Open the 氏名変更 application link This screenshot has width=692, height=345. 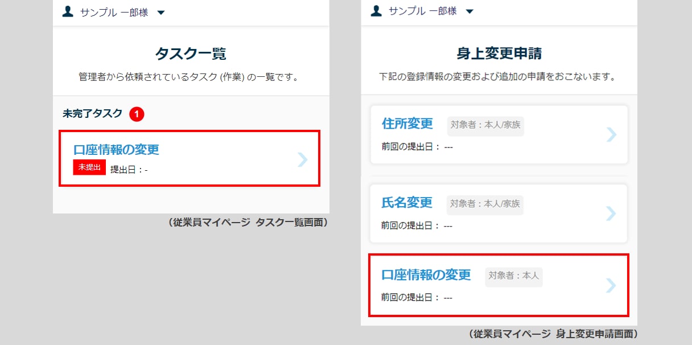[407, 203]
